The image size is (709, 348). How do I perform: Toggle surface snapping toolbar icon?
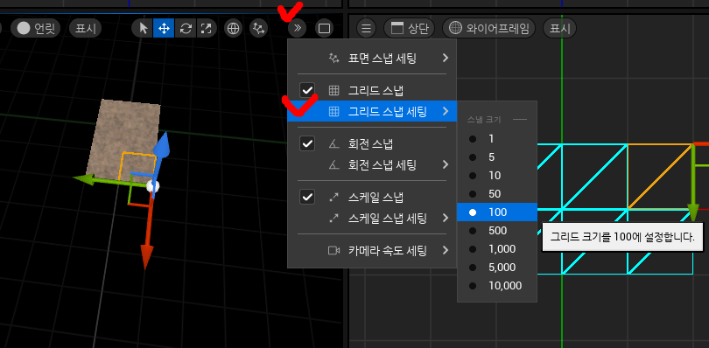point(258,29)
